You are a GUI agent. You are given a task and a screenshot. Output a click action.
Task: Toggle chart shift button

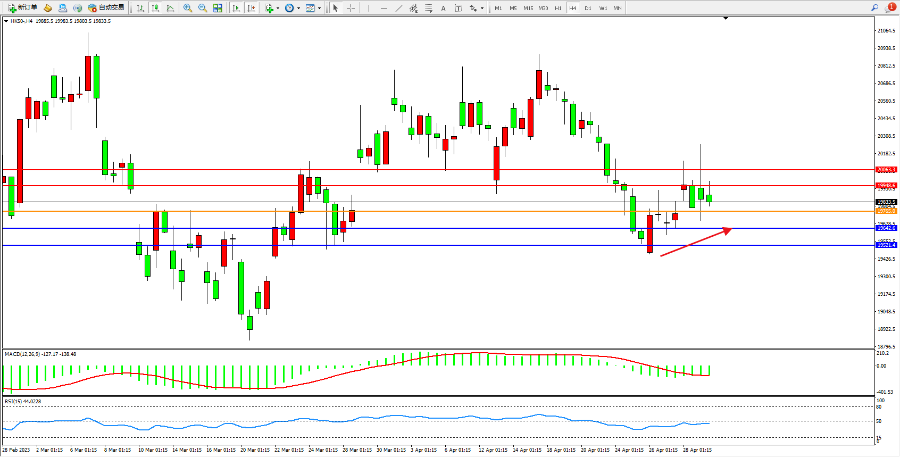click(251, 8)
